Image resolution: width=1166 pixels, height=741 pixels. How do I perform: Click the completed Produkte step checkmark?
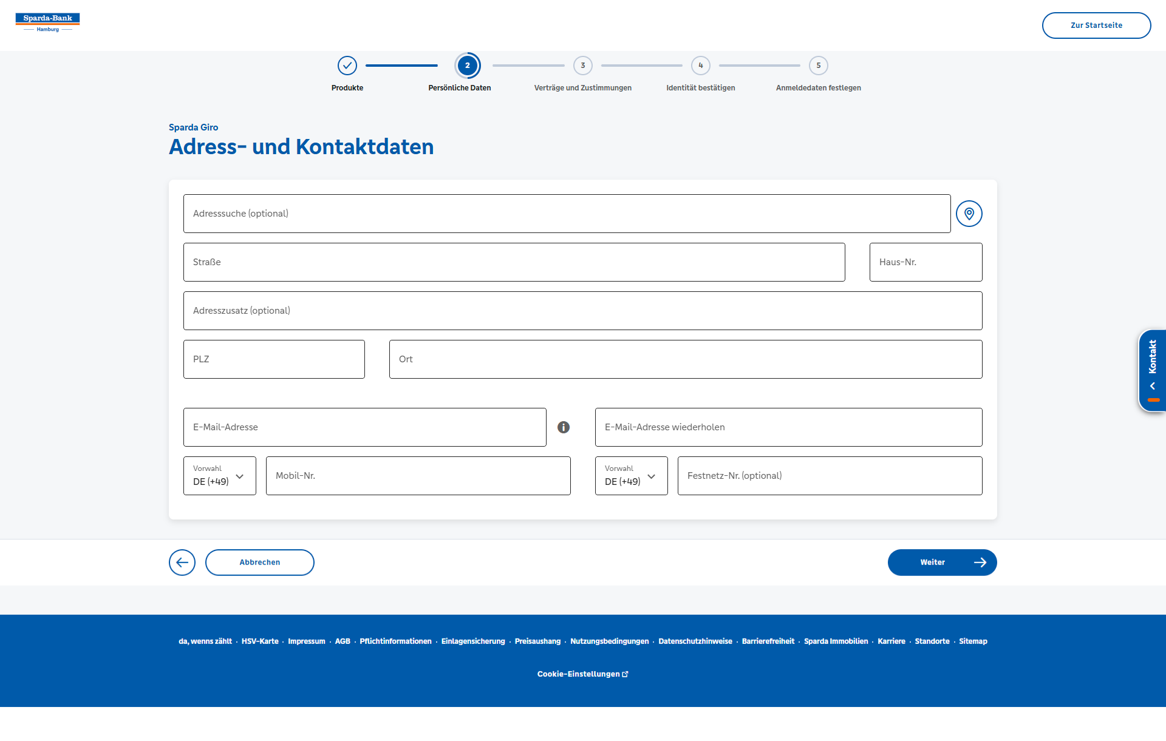pyautogui.click(x=347, y=66)
